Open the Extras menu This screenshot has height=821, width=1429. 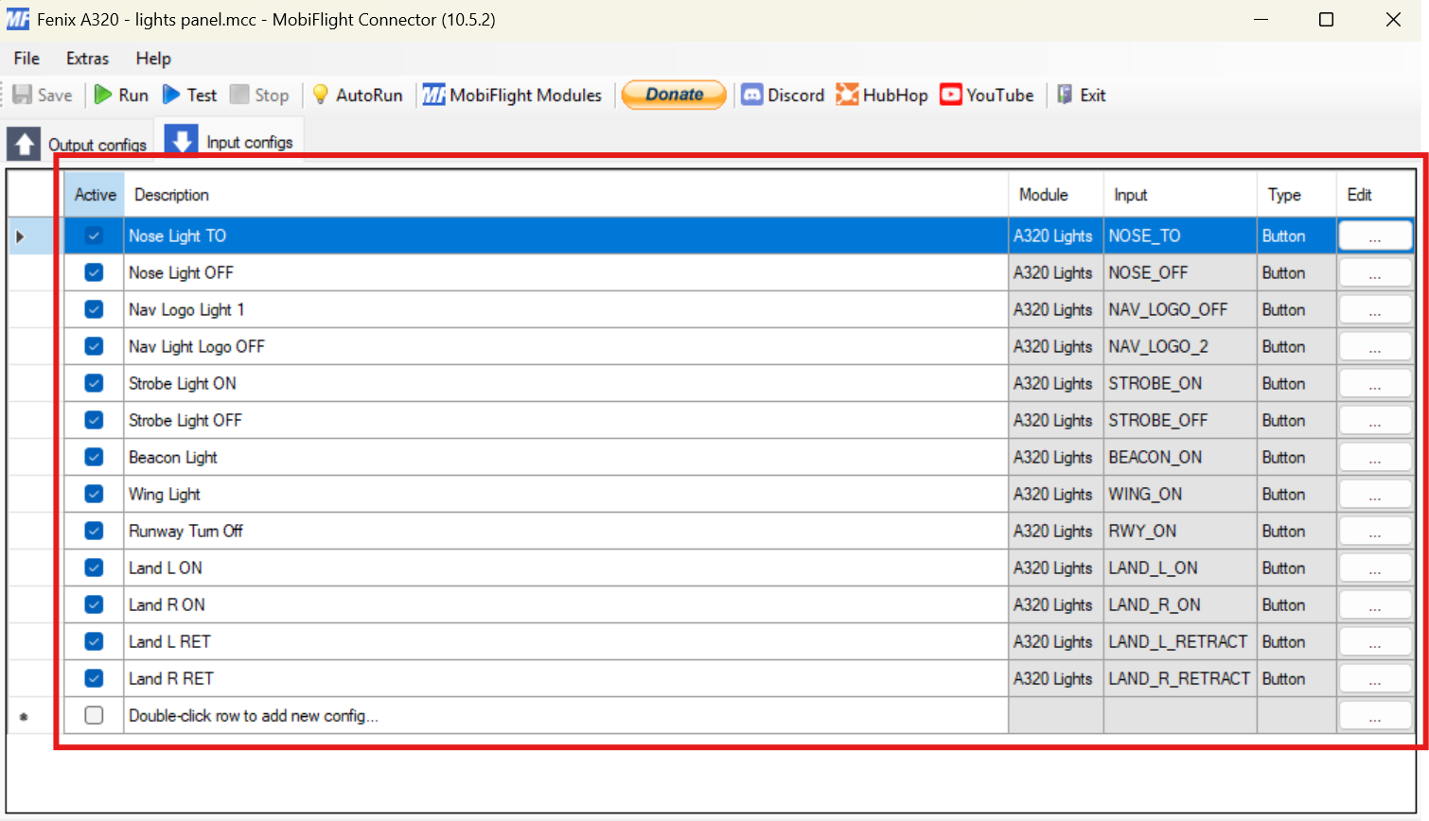coord(87,59)
